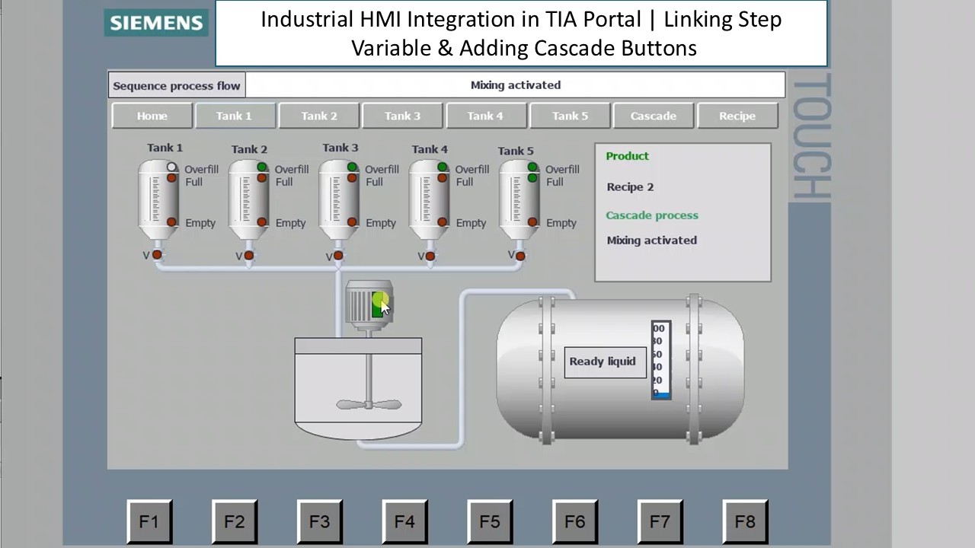Click Tank 1 empty level indicator
Screen dimensions: 975x548
pos(172,222)
